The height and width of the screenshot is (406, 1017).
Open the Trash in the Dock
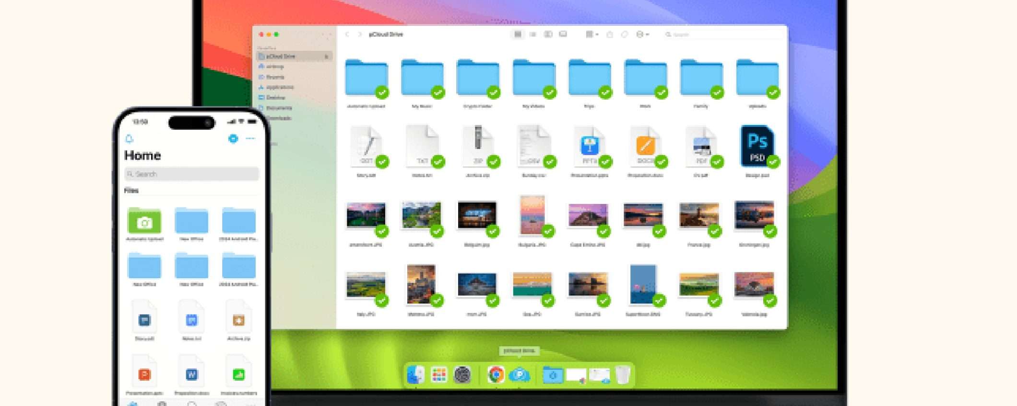[x=623, y=374]
